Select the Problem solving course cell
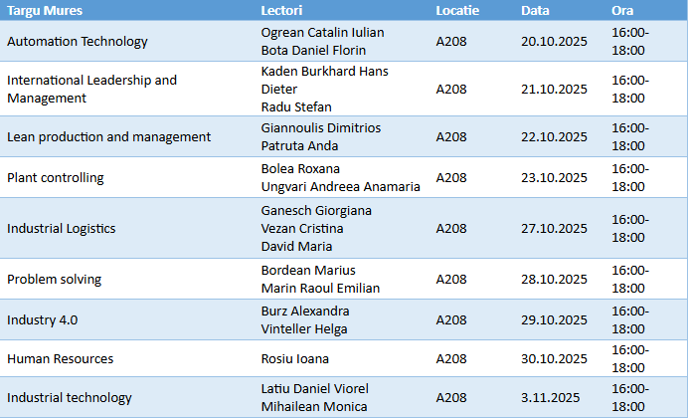The image size is (689, 418). pyautogui.click(x=55, y=280)
